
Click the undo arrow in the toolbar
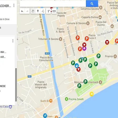pyautogui.click(x=22, y=11)
